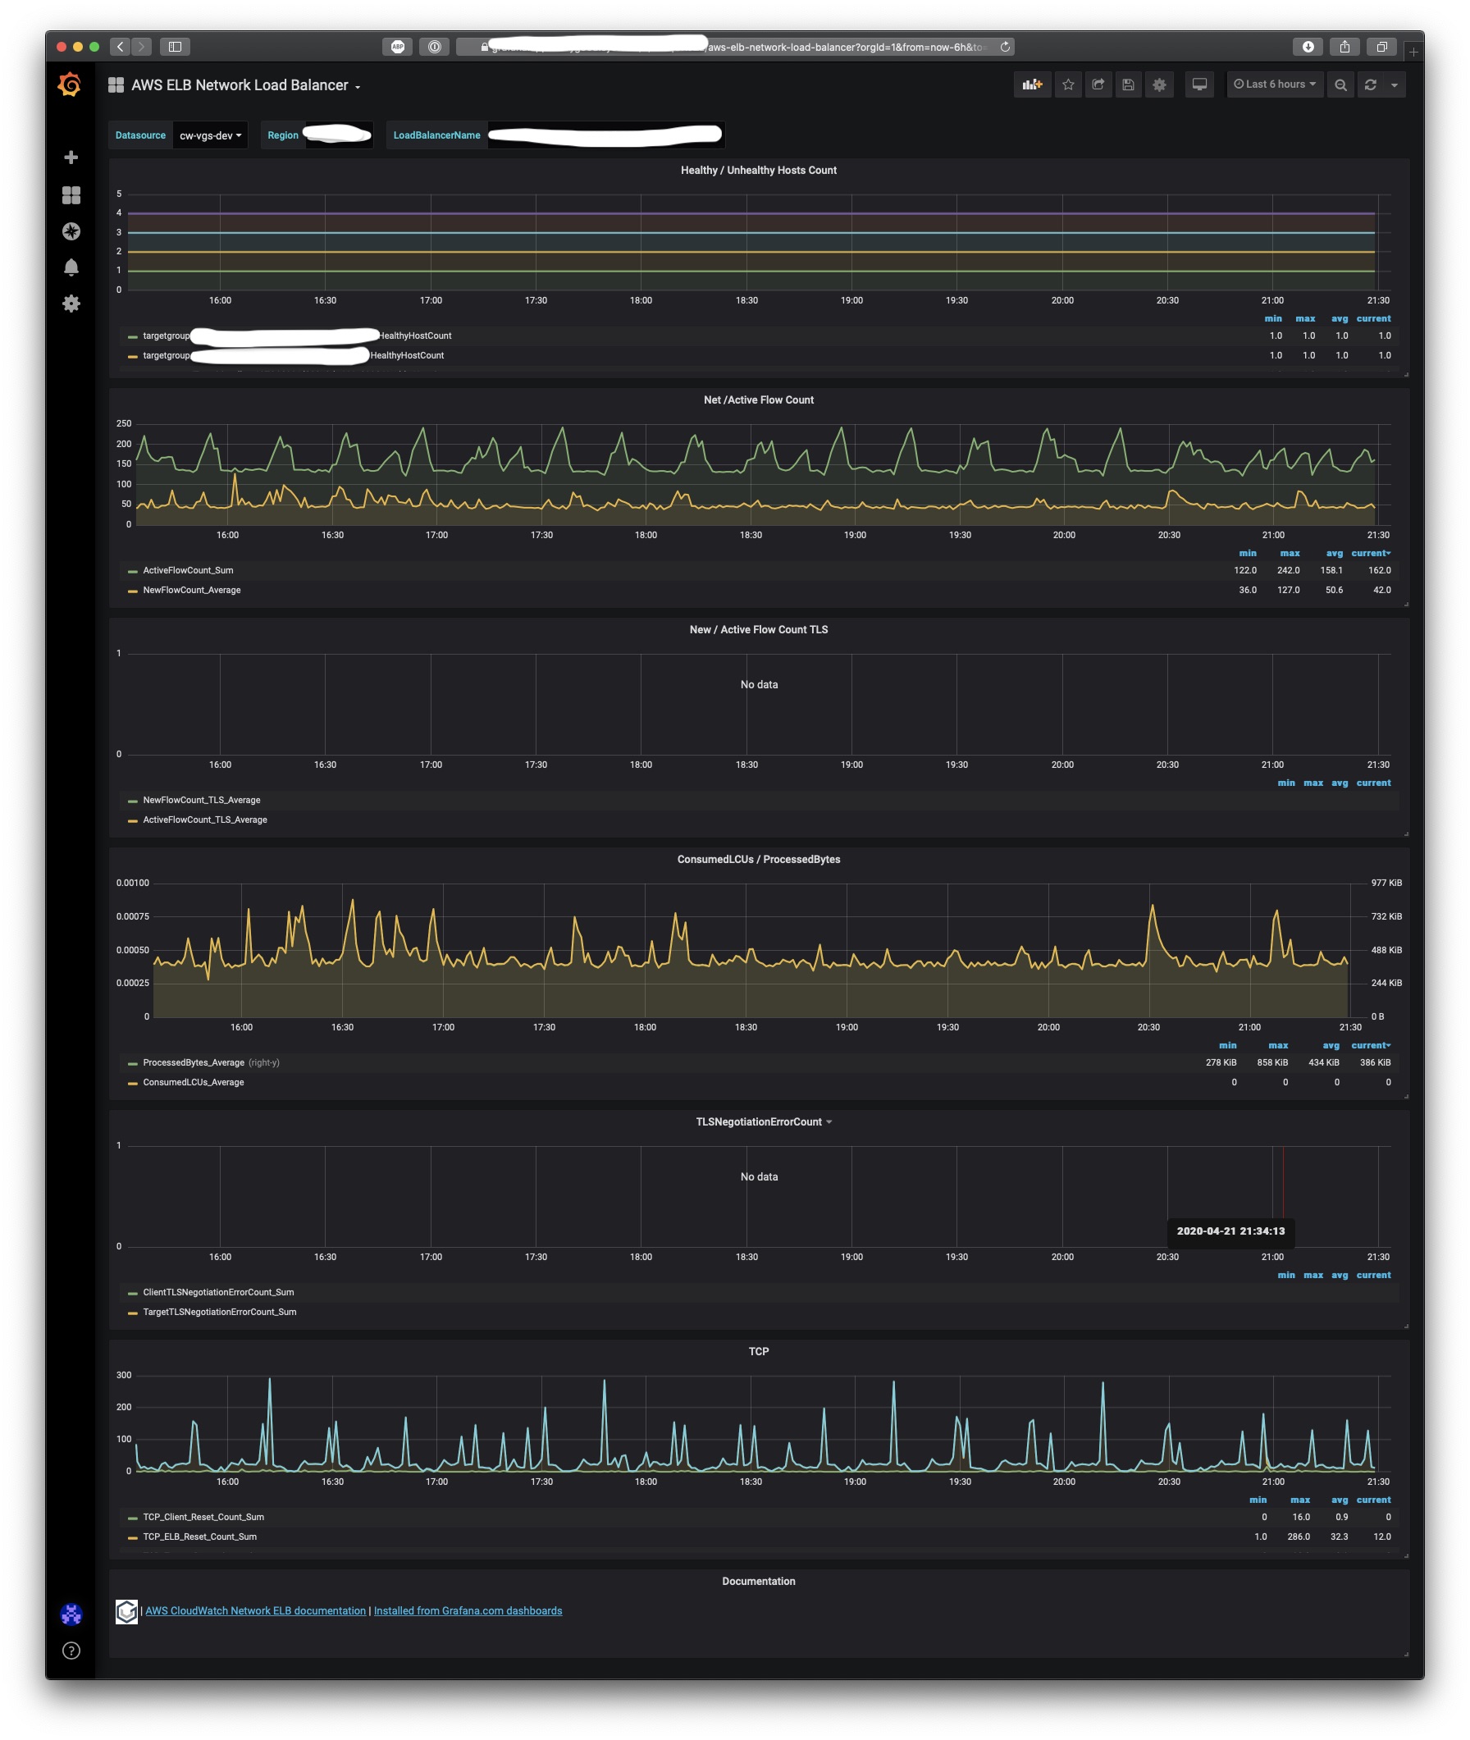
Task: Open Alerting from the sidebar bell
Action: pos(71,267)
